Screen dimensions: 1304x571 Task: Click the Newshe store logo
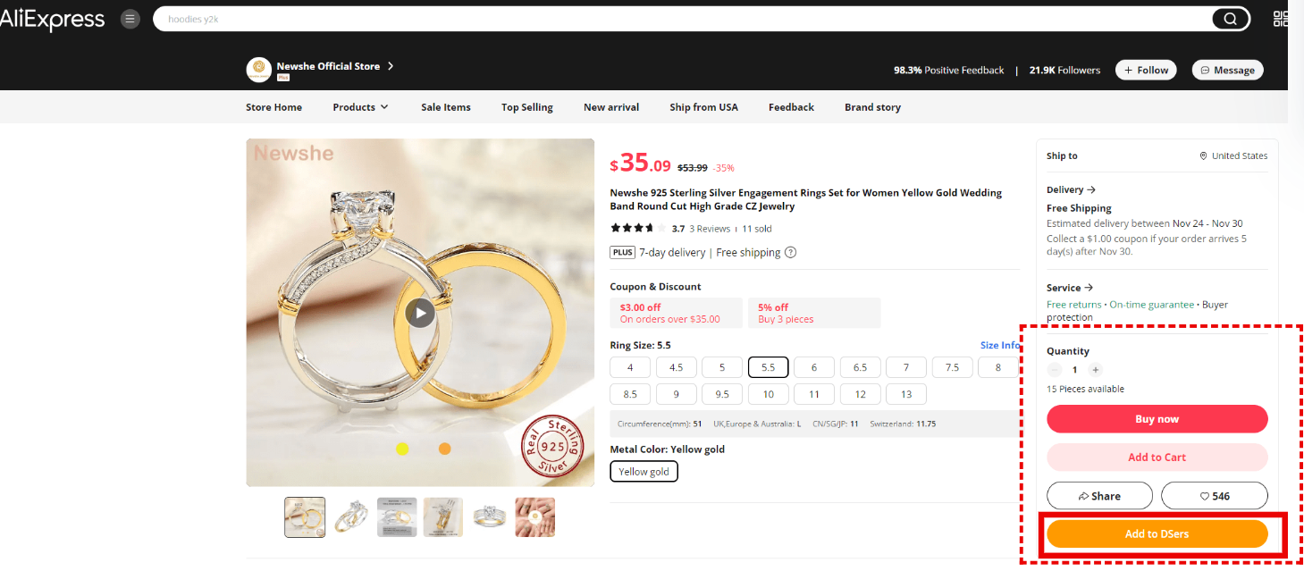point(259,70)
